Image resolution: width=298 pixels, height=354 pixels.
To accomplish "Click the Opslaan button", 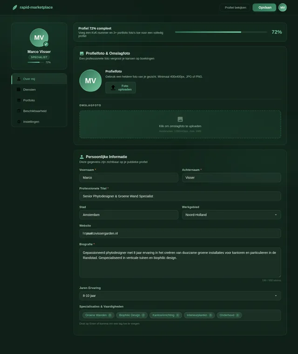I will pos(264,7).
